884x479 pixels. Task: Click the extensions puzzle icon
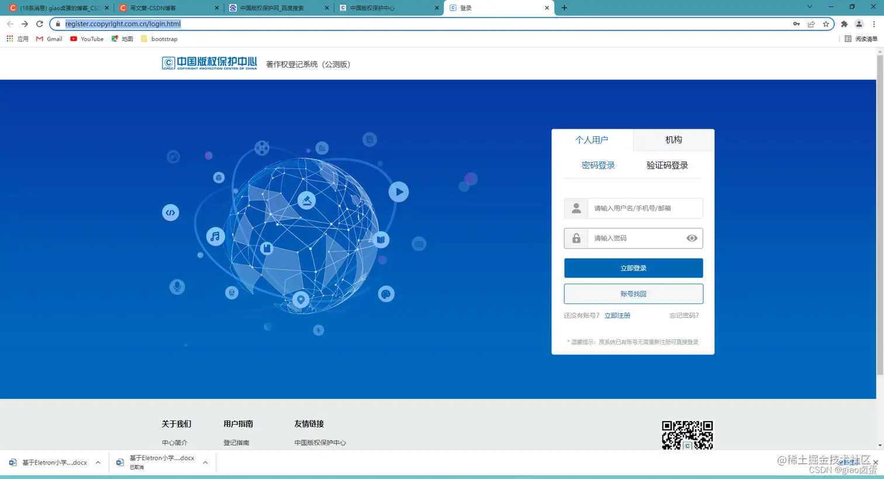click(x=844, y=24)
